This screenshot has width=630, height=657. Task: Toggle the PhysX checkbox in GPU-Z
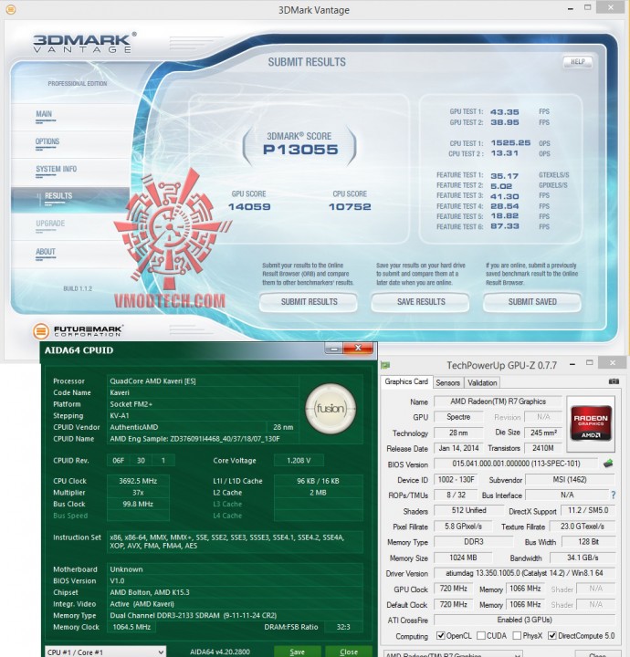518,636
